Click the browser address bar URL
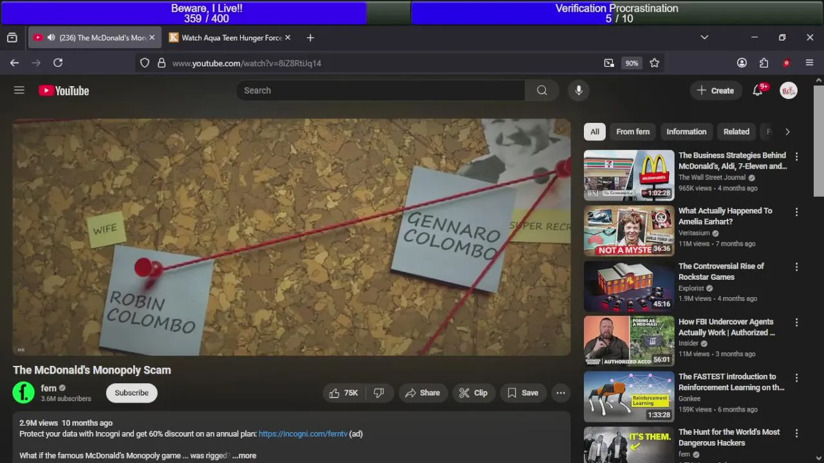This screenshot has width=824, height=463. [247, 63]
